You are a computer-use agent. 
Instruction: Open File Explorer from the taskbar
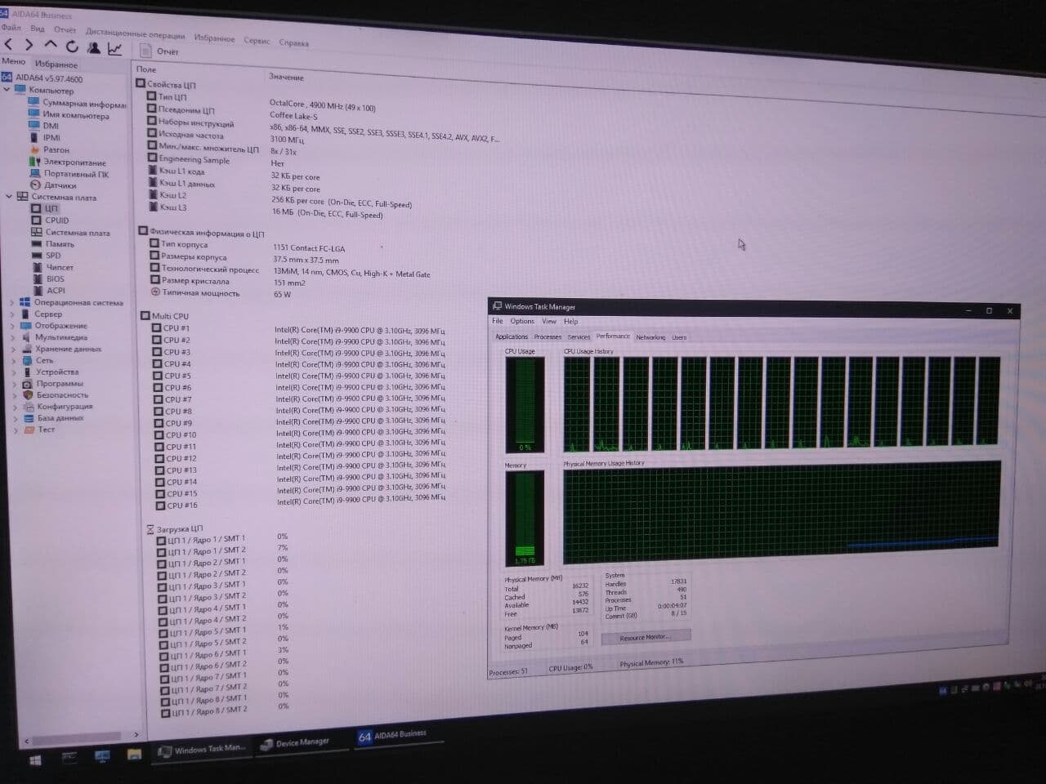tap(134, 754)
